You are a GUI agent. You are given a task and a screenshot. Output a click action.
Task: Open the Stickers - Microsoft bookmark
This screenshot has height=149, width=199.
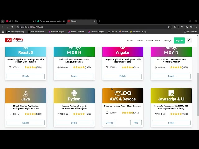(x=77, y=32)
